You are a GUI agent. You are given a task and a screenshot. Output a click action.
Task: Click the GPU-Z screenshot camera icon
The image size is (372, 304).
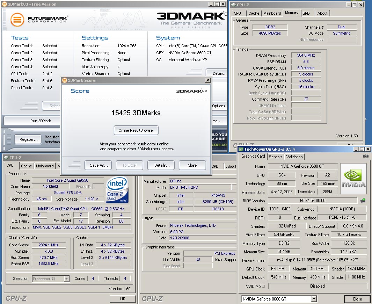click(366, 156)
